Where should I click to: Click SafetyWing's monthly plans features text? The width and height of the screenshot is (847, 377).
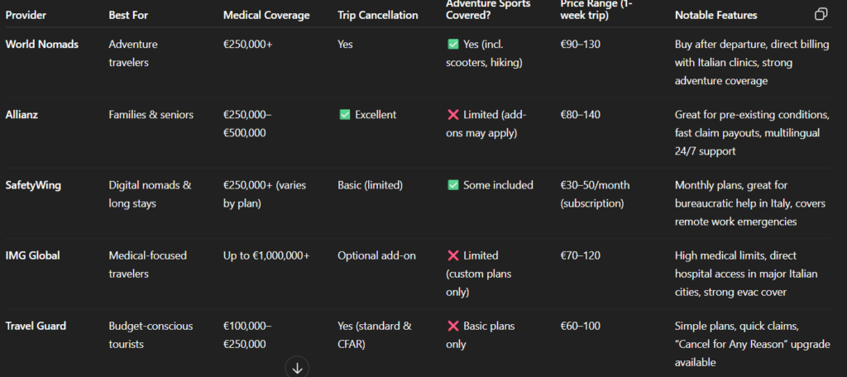click(749, 203)
